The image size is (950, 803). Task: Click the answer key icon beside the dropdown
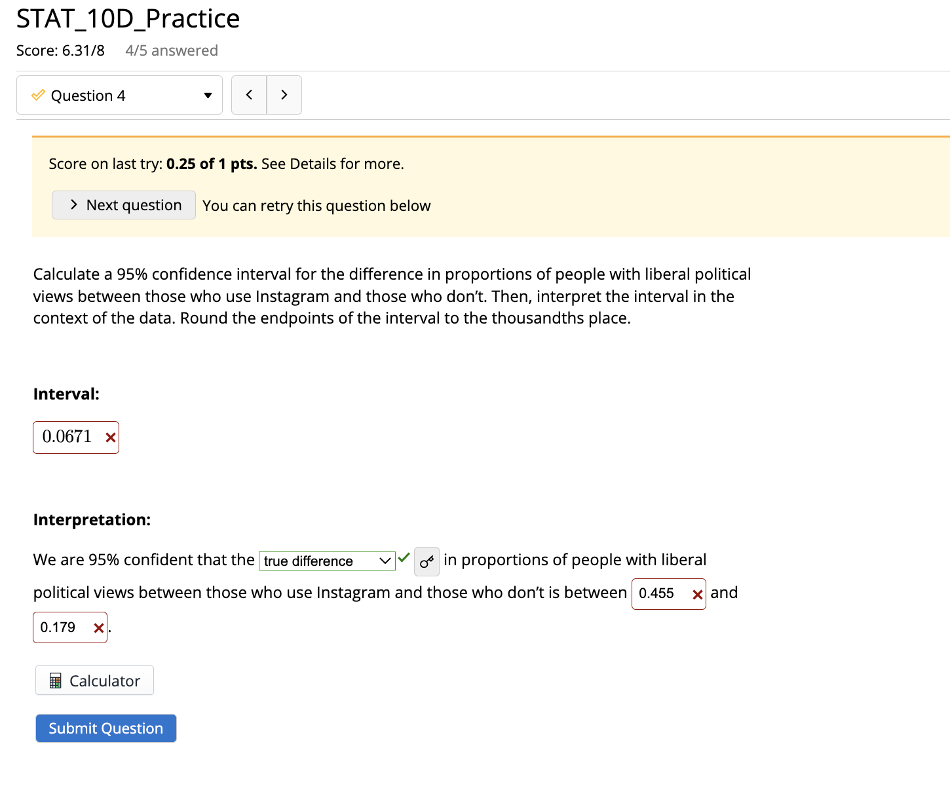(427, 561)
